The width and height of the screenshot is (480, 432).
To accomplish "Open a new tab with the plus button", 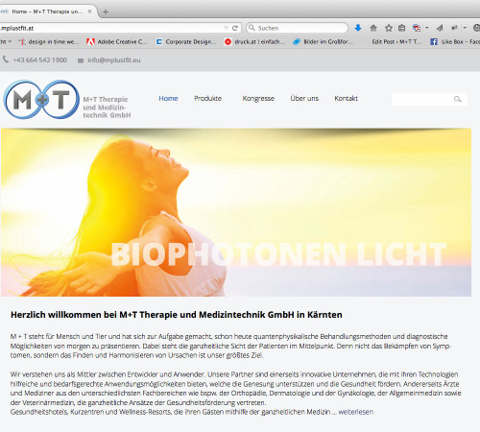I will pyautogui.click(x=106, y=12).
